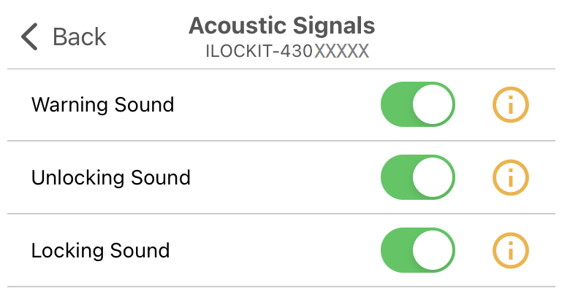Select the Unlocking Sound label text
Viewport: 570px width, 299px height.
pos(110,178)
